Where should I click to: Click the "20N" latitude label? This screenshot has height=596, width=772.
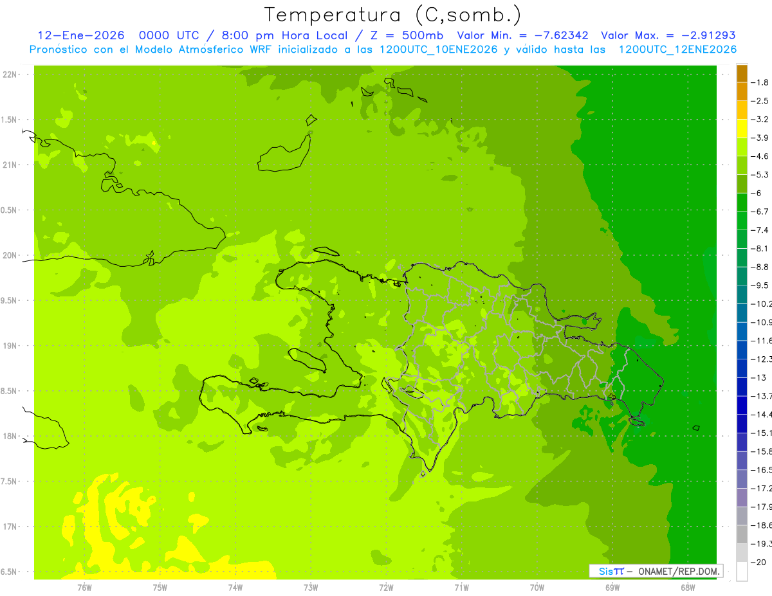pos(10,255)
